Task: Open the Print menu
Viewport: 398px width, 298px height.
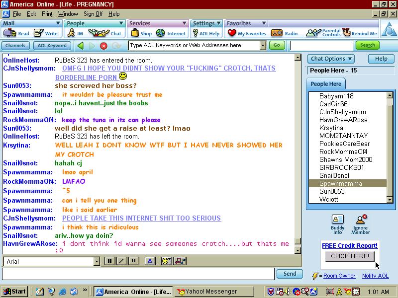Action: click(x=47, y=14)
